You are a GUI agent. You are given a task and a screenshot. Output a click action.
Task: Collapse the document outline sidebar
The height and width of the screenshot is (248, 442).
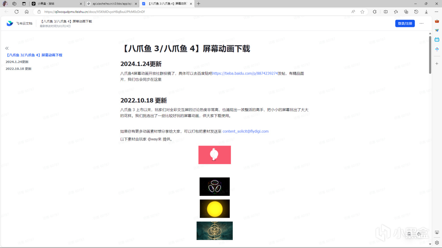pos(7,48)
